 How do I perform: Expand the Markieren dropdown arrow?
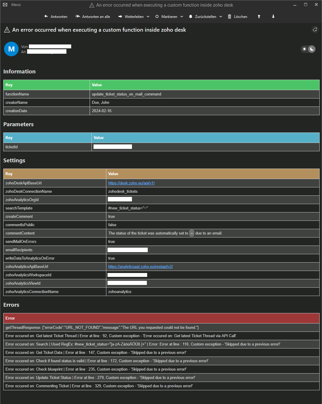coord(182,17)
